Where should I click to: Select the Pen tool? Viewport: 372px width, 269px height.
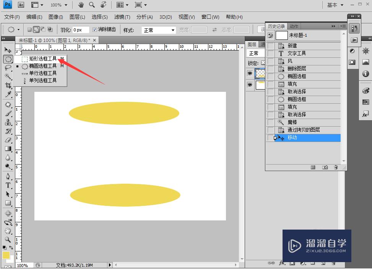(8, 176)
